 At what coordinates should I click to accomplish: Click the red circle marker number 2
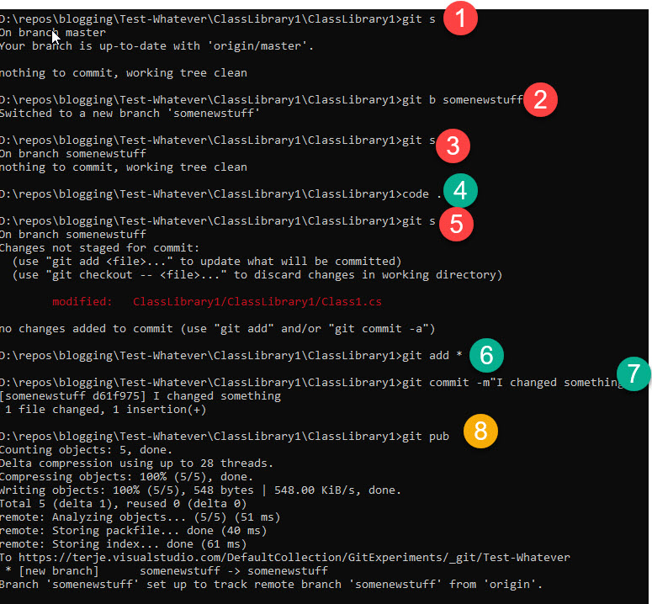coord(540,100)
